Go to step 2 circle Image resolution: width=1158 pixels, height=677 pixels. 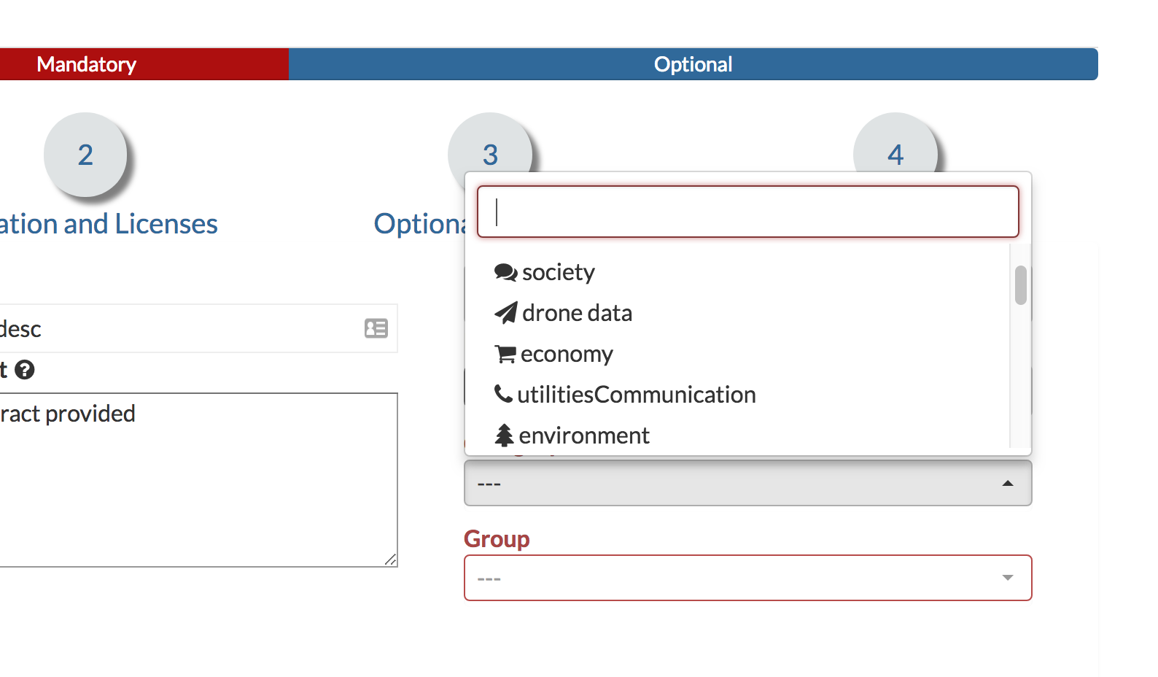point(85,155)
